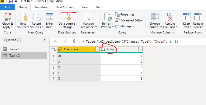Click the New Source icon
Viewport: 206px width, 105px height.
pos(24,17)
